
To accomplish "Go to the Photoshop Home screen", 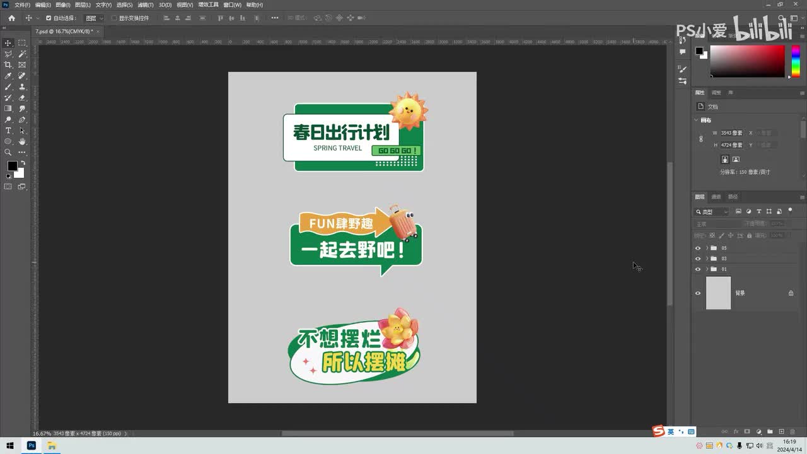I will coord(11,18).
